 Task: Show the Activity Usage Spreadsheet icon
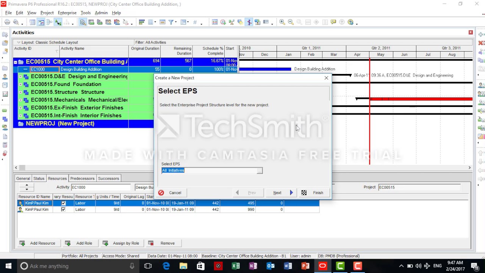pos(91,22)
